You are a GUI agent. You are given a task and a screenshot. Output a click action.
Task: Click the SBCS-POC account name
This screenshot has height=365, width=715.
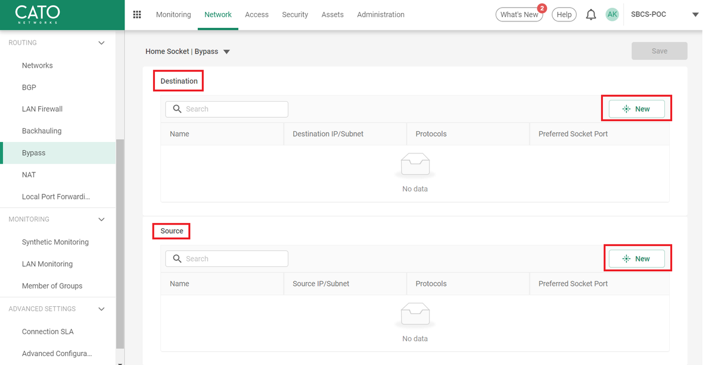click(648, 15)
